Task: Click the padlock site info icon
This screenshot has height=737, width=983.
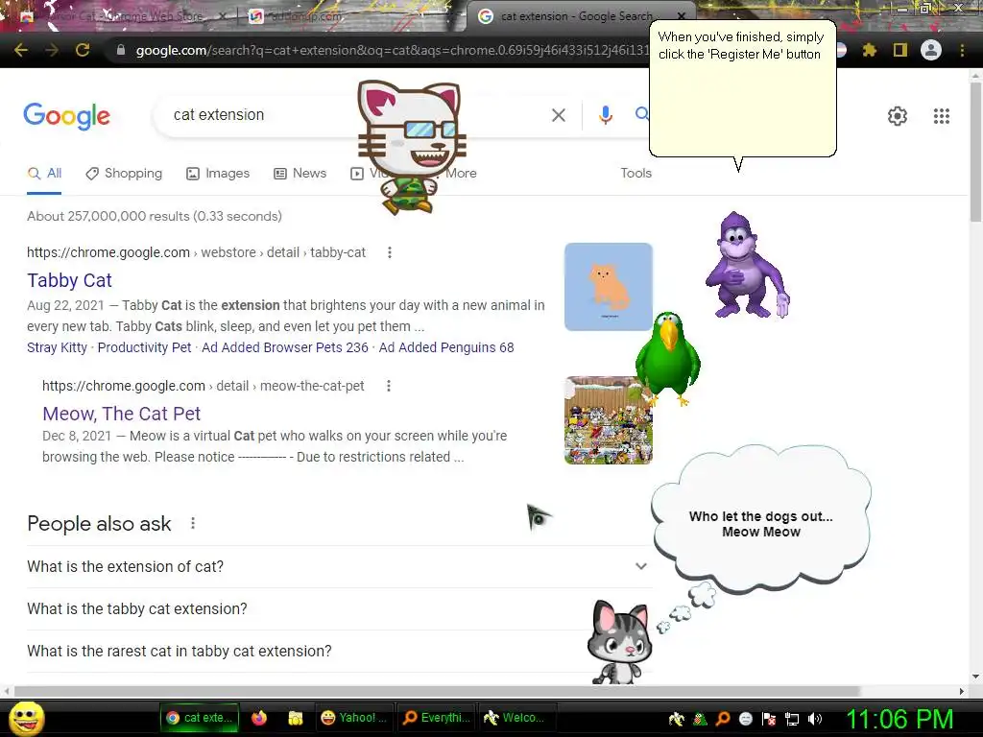Action: [121, 50]
